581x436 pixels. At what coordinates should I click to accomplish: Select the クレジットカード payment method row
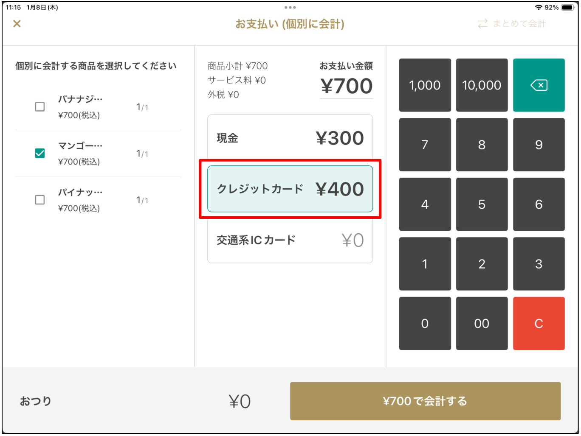(290, 189)
